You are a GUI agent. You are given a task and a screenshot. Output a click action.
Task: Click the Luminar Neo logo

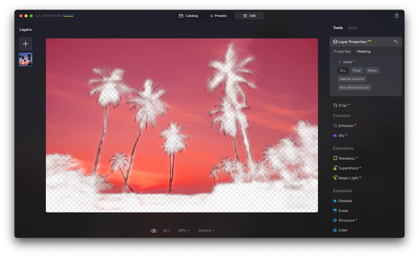point(54,16)
